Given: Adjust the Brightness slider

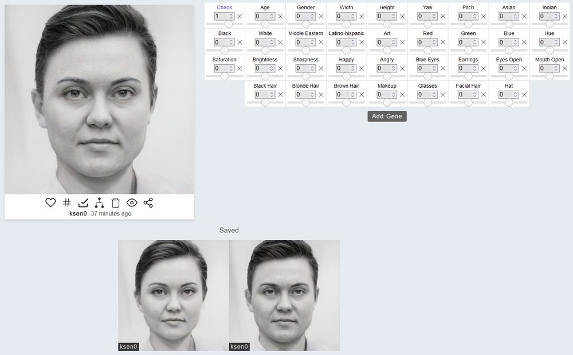Looking at the screenshot, I should [x=265, y=76].
